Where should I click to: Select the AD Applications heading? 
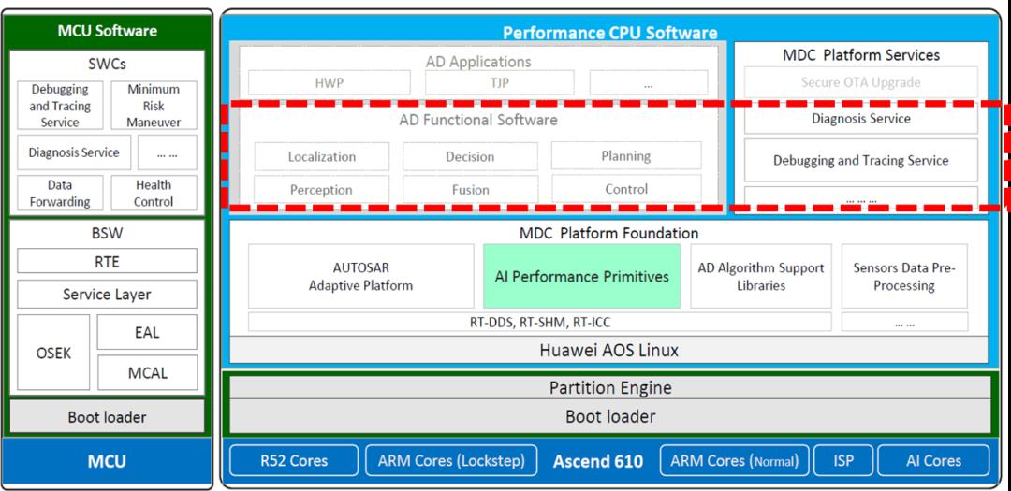[x=478, y=62]
